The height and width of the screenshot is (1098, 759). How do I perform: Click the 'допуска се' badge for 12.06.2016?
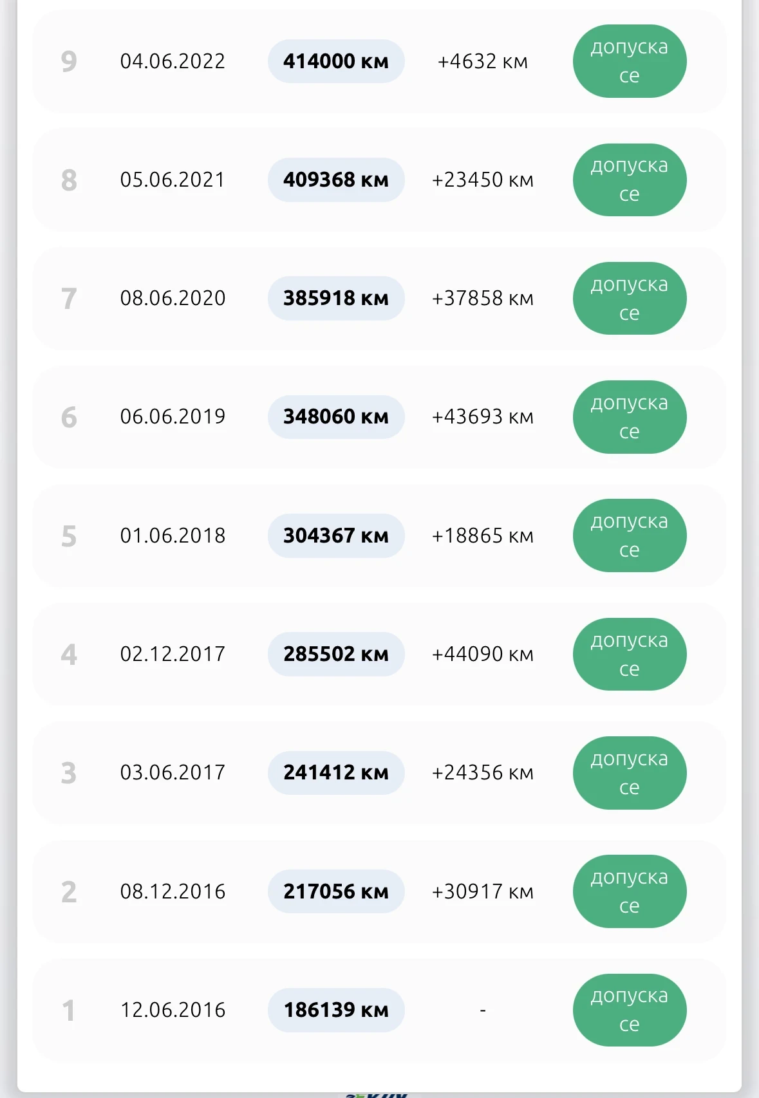[x=630, y=1010]
